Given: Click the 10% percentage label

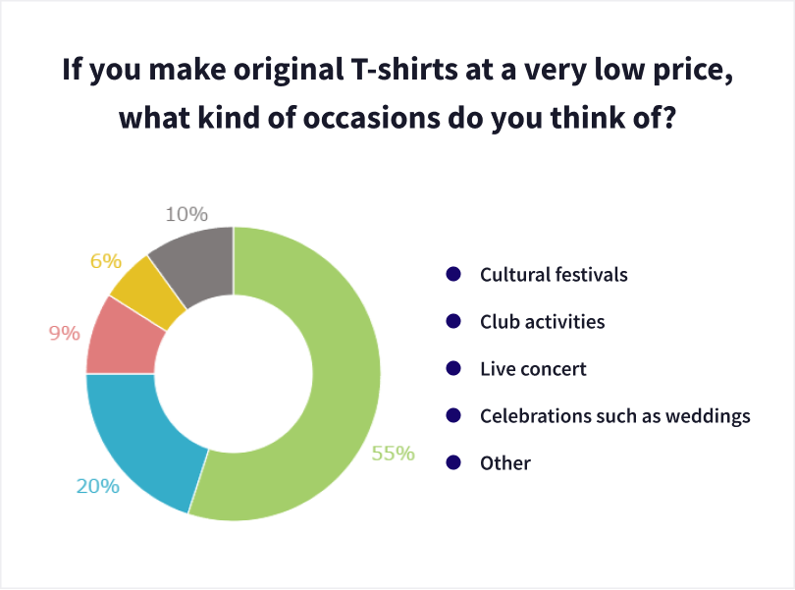Looking at the screenshot, I should point(186,213).
